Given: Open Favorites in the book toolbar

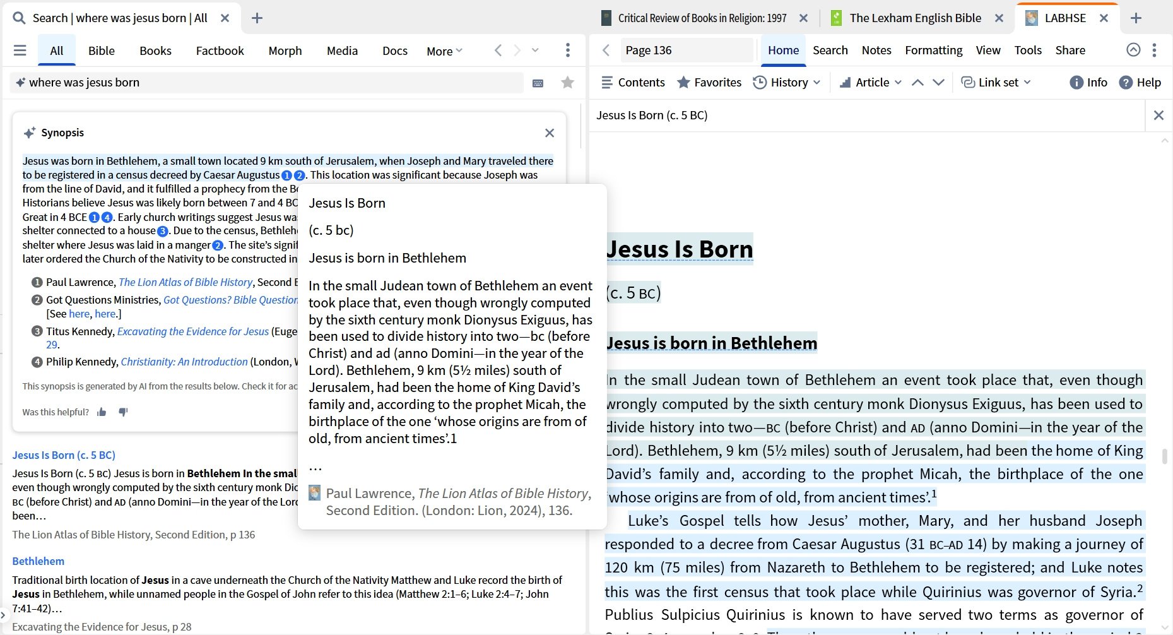Looking at the screenshot, I should (709, 83).
